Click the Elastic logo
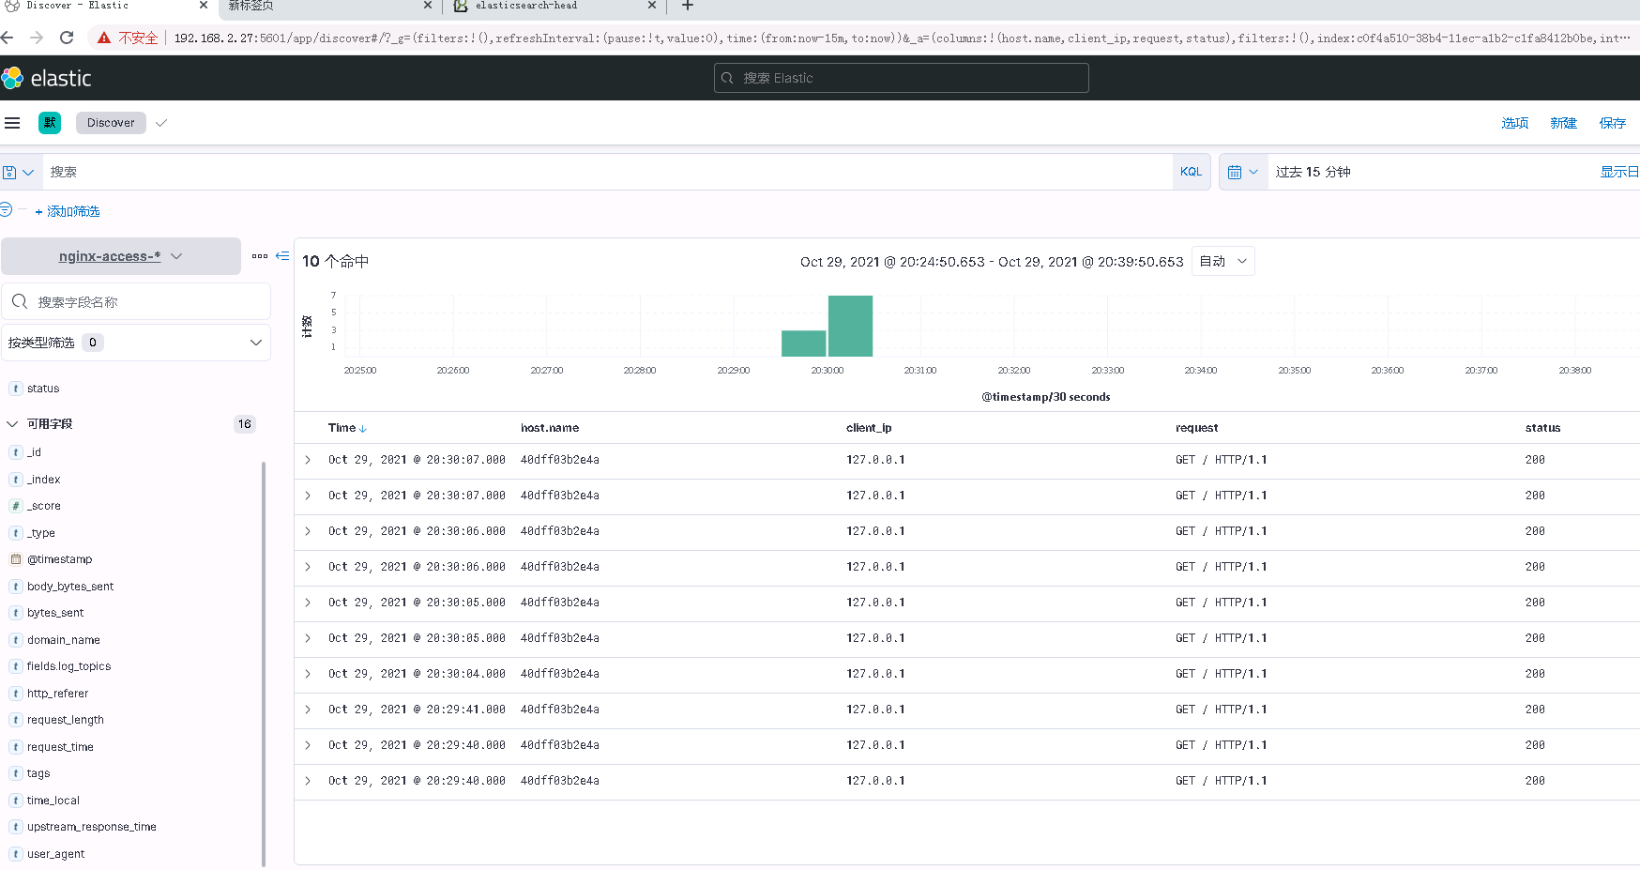1640x870 pixels. [47, 78]
